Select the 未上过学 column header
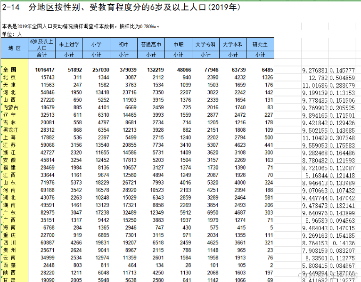 pos(69,45)
